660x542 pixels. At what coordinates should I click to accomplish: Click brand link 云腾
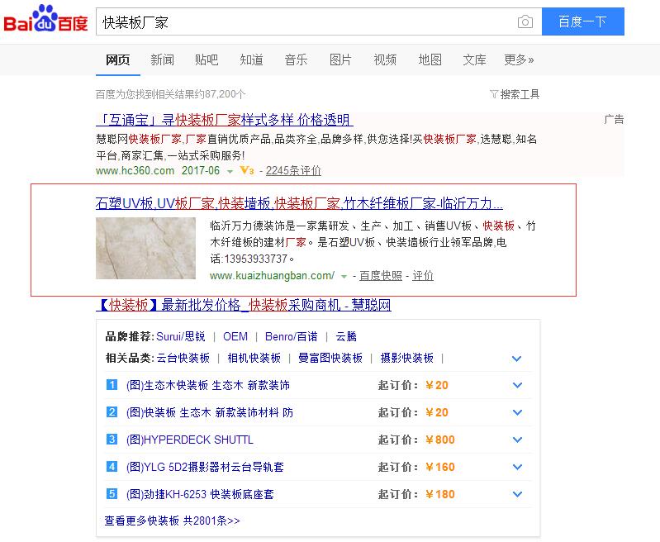[346, 336]
